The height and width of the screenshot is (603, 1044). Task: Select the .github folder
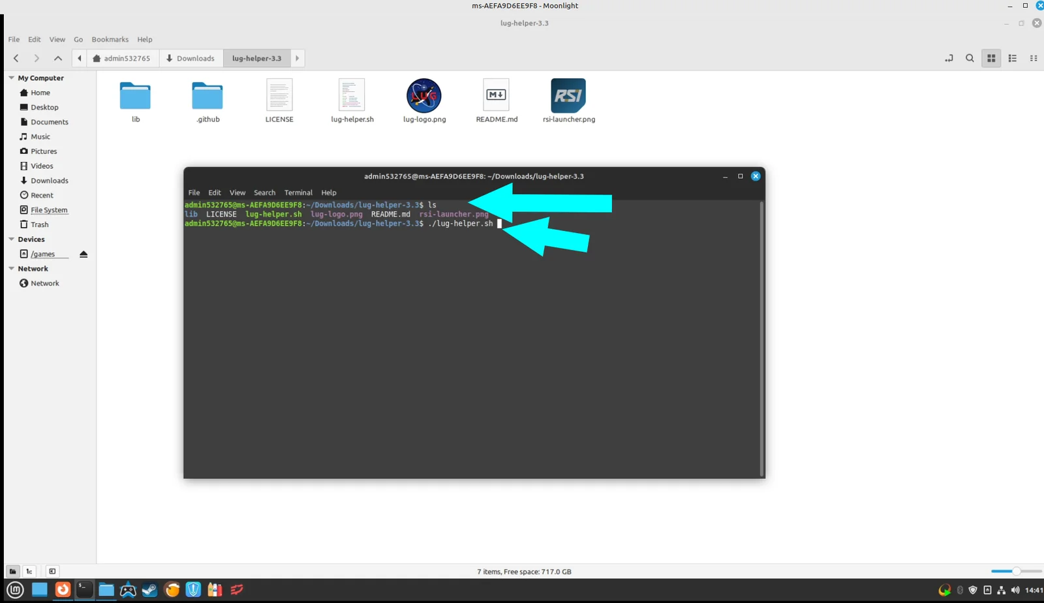207,100
